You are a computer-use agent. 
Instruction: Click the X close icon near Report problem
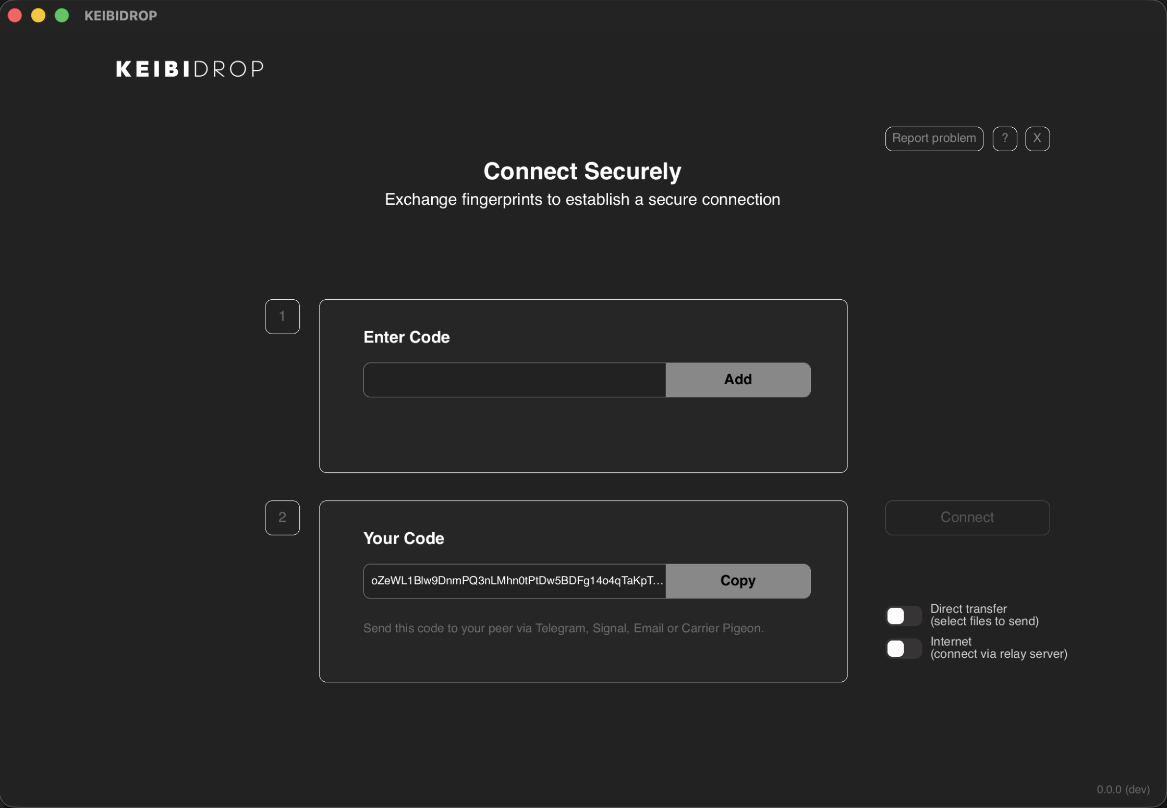pos(1037,138)
